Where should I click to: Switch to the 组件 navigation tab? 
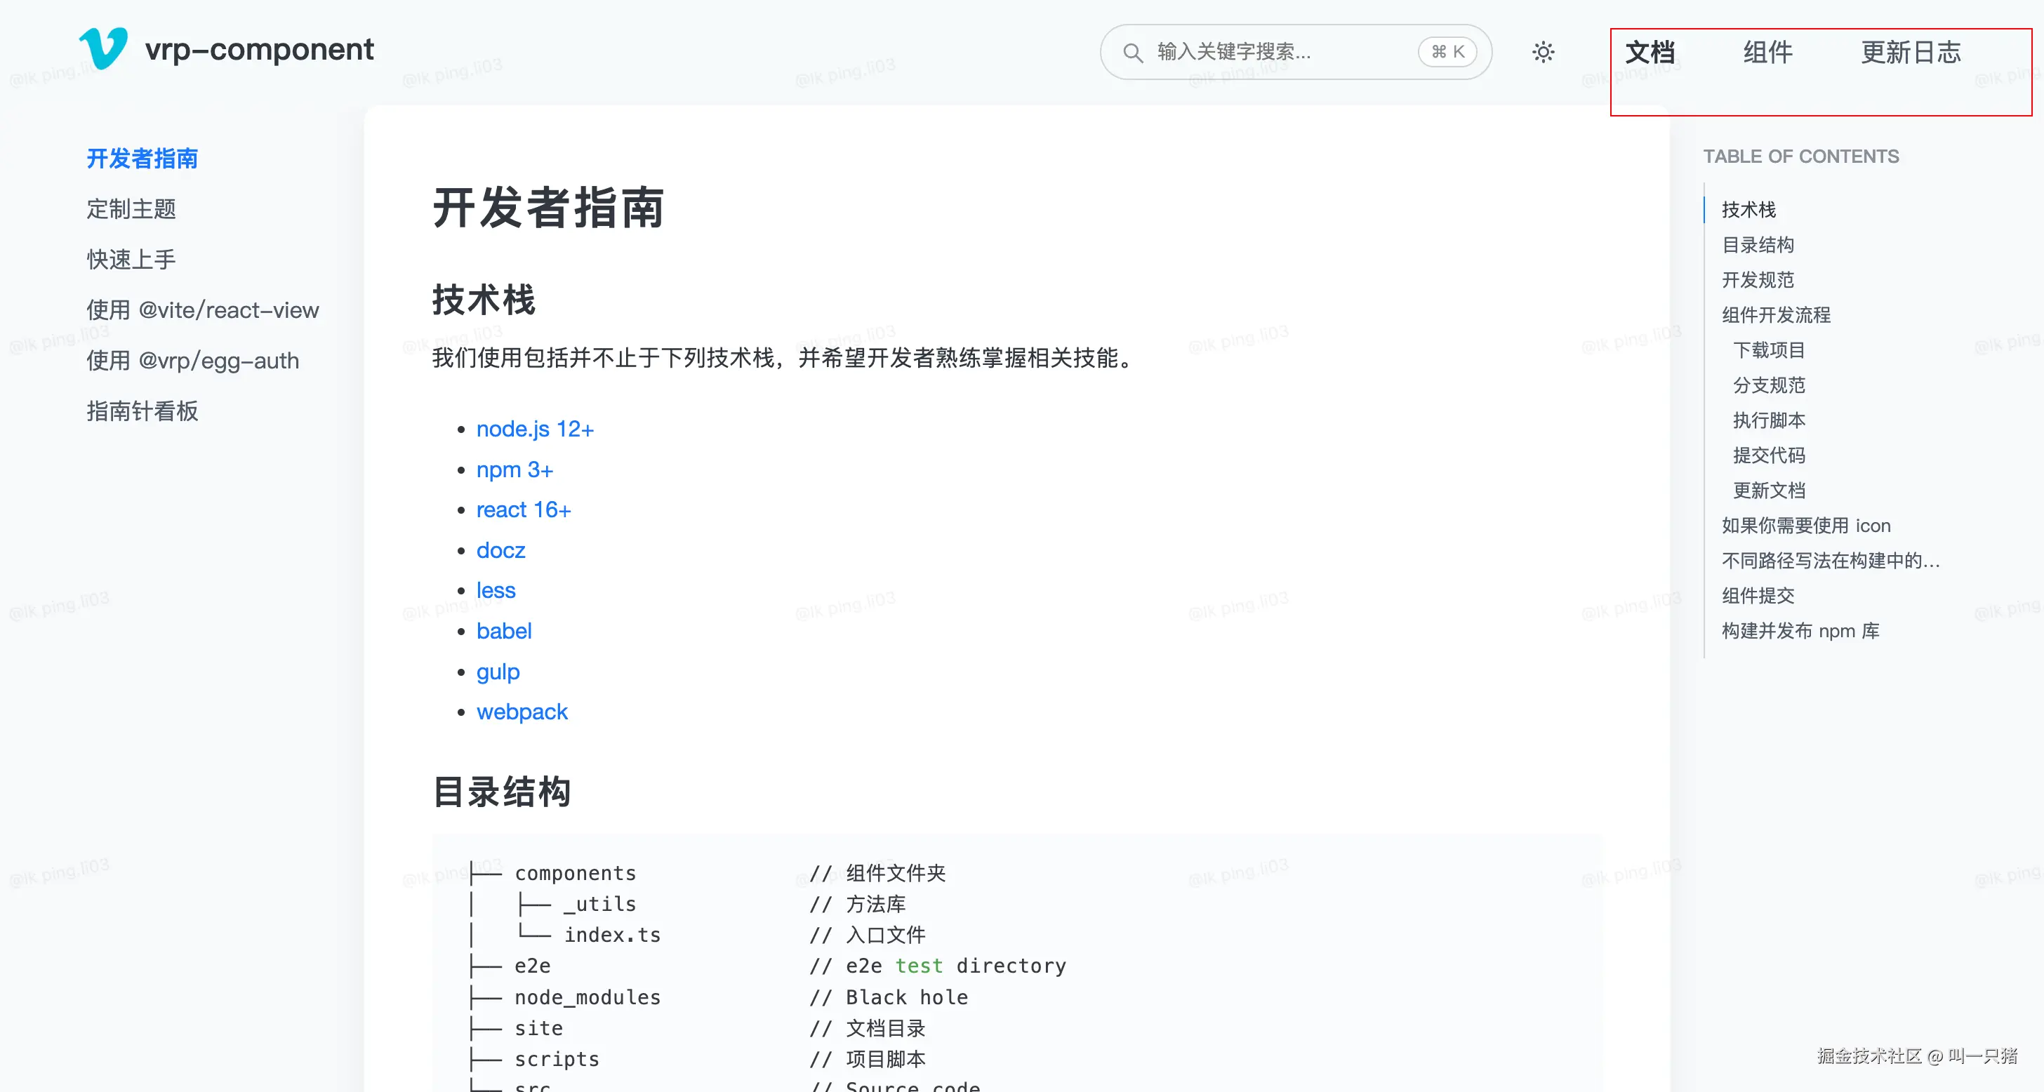1767,53
